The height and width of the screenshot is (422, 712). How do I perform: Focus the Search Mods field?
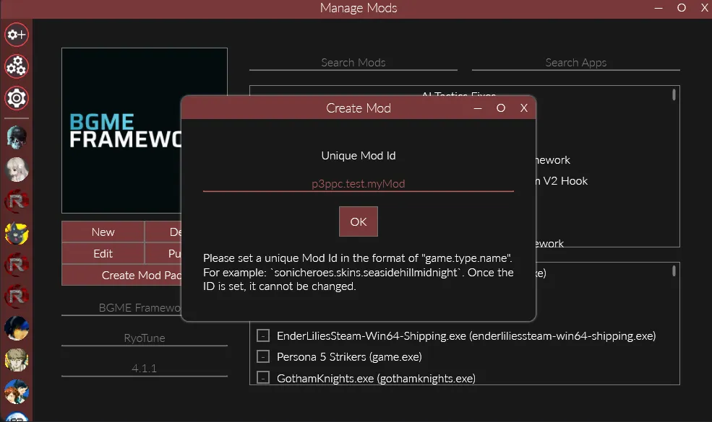[x=353, y=63]
